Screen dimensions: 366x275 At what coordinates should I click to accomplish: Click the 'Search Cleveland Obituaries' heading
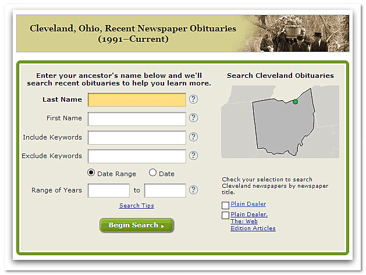[x=280, y=76]
